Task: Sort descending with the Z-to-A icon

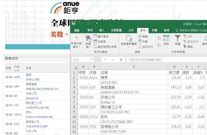Action: pyautogui.click(x=159, y=45)
